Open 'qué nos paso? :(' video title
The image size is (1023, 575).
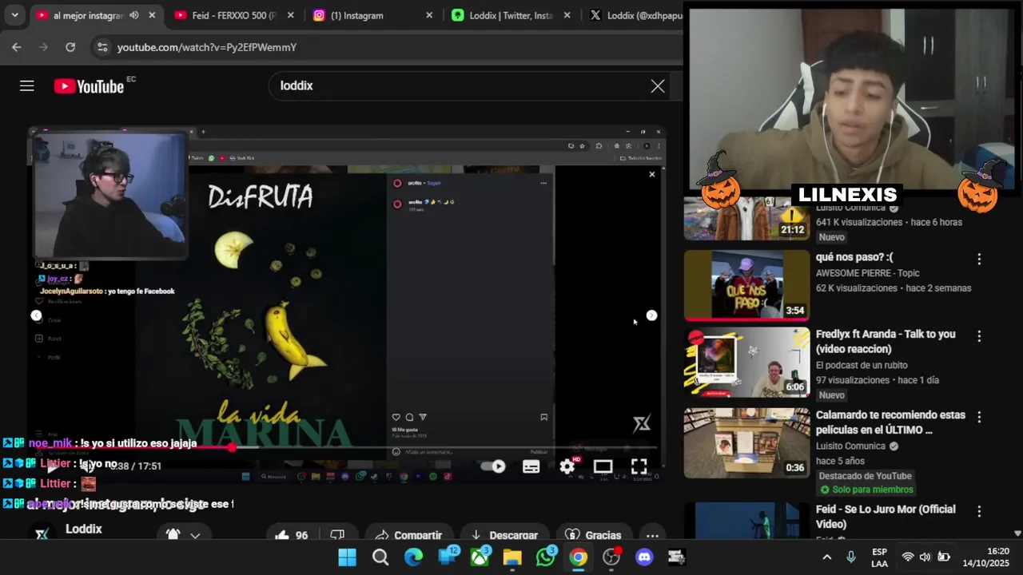[854, 258]
